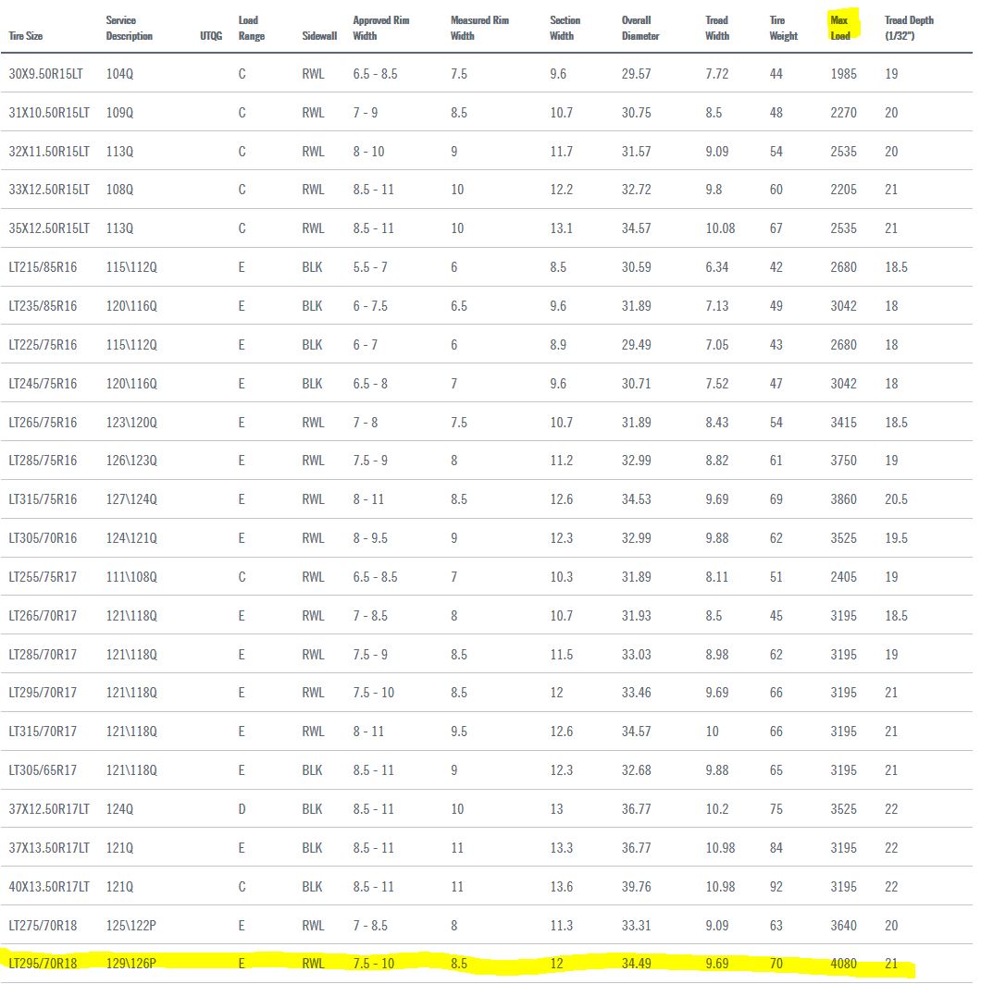This screenshot has height=984, width=981.
Task: Select the Load Range column header
Action: pos(251,28)
